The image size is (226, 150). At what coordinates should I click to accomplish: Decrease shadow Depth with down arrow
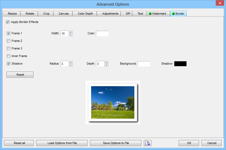[x=107, y=65]
